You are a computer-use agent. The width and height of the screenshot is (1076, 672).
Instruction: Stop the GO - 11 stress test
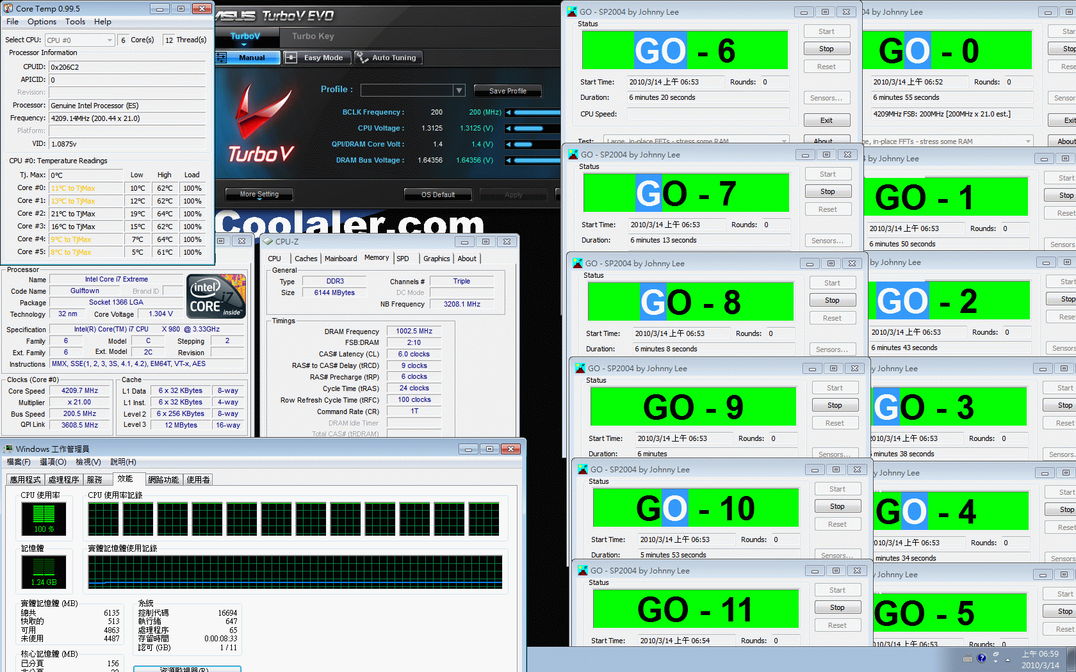pos(838,607)
